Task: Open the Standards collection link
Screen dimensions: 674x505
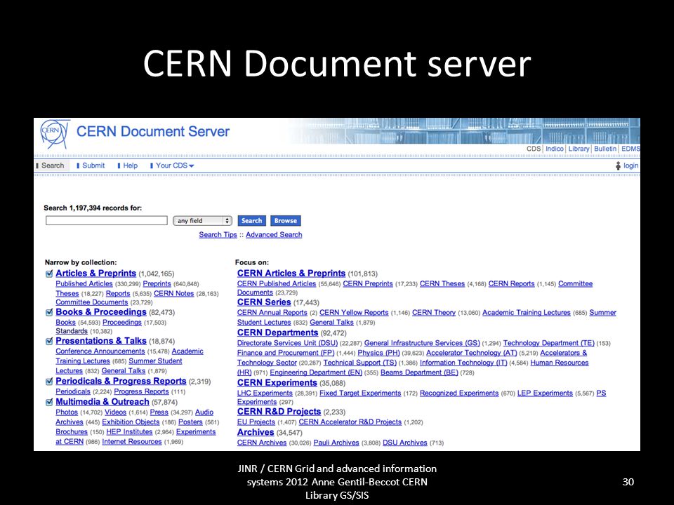Action: point(72,331)
